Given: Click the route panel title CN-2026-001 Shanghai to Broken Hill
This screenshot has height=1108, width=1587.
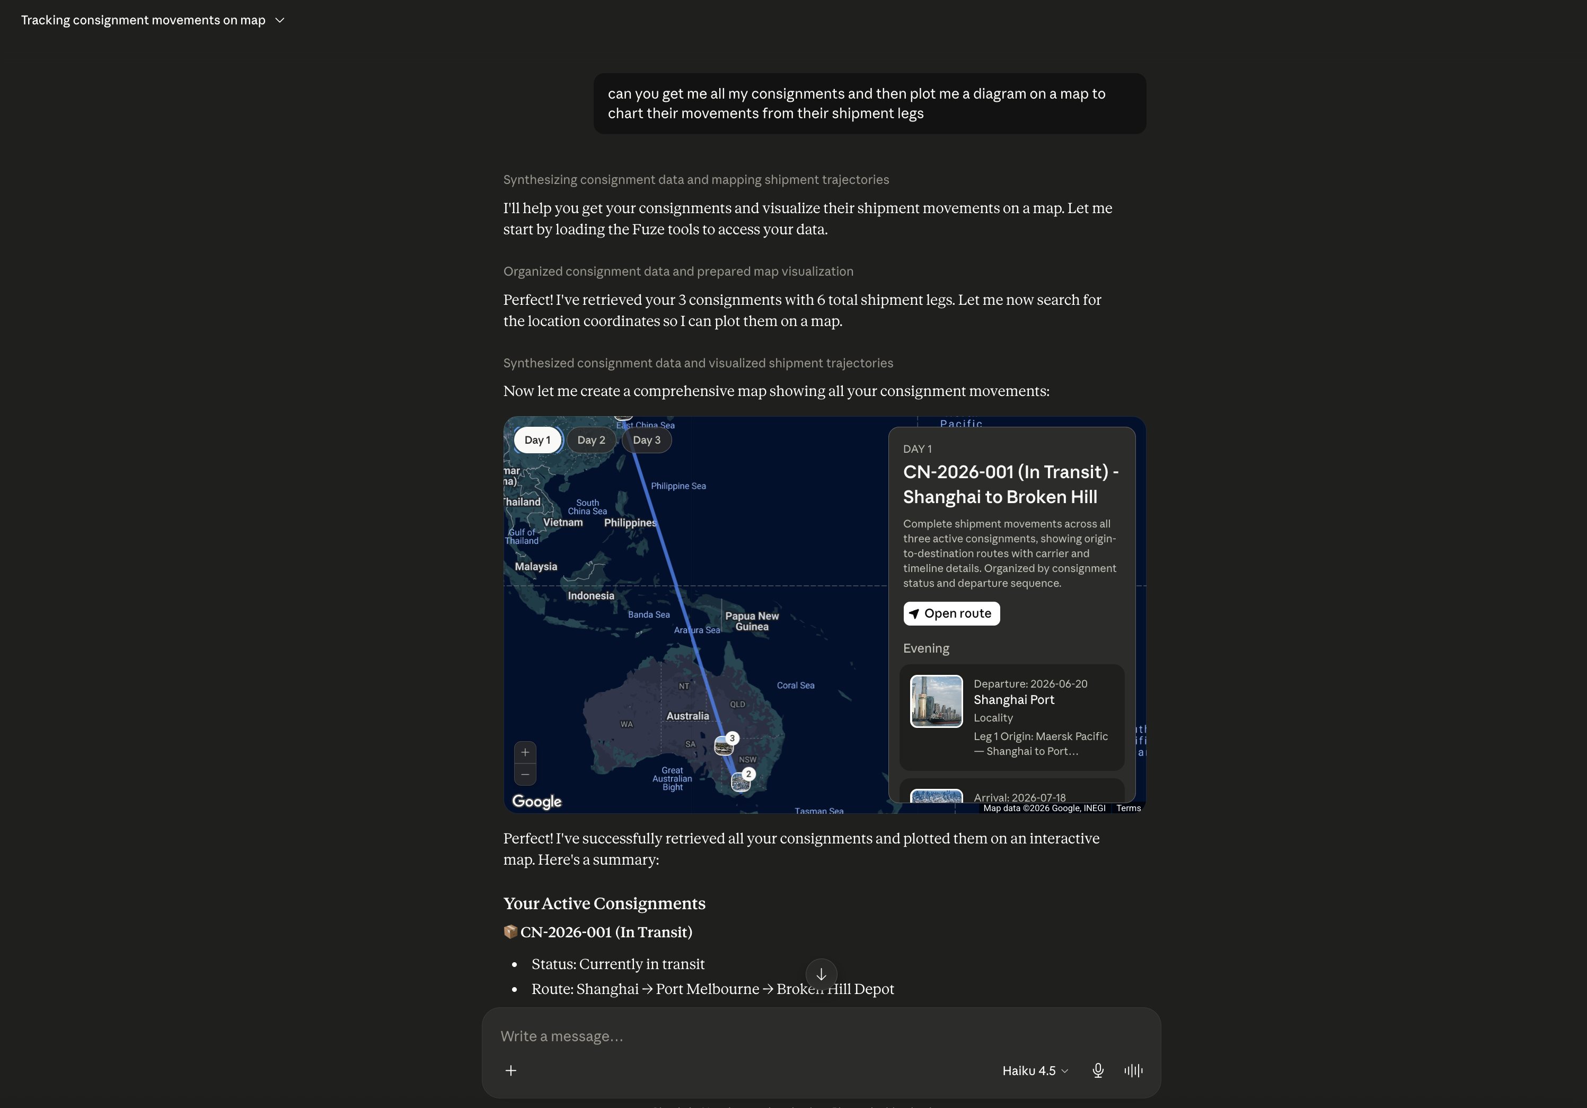Looking at the screenshot, I should [1010, 484].
